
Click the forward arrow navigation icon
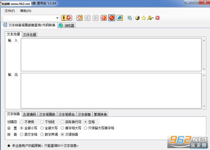click(x=95, y=18)
